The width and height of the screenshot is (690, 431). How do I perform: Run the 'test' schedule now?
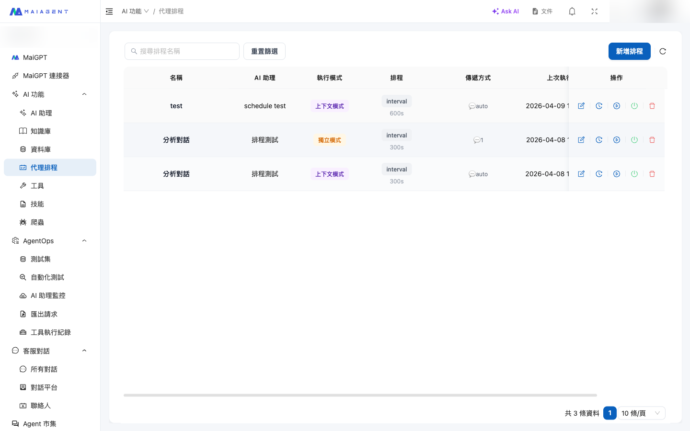coord(617,106)
